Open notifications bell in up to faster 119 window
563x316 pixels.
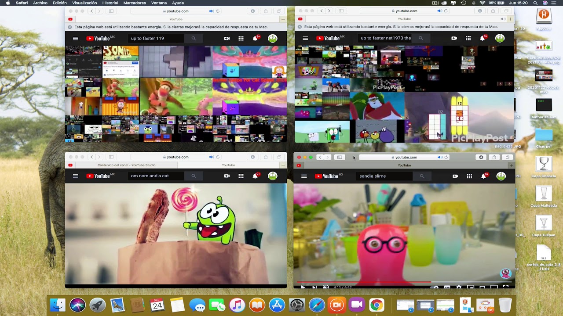pyautogui.click(x=255, y=38)
